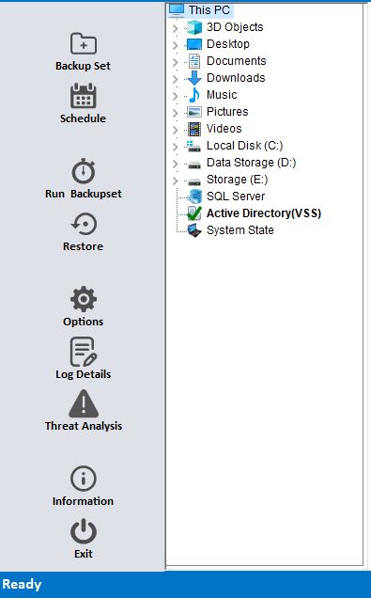Toggle Active Directory(VSS) green checkmark

point(194,213)
